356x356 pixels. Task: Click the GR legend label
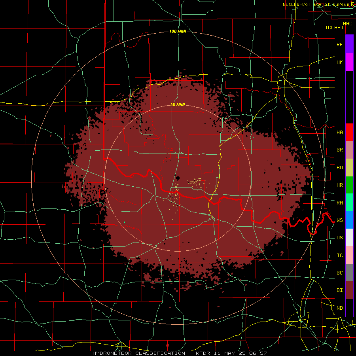(x=339, y=150)
